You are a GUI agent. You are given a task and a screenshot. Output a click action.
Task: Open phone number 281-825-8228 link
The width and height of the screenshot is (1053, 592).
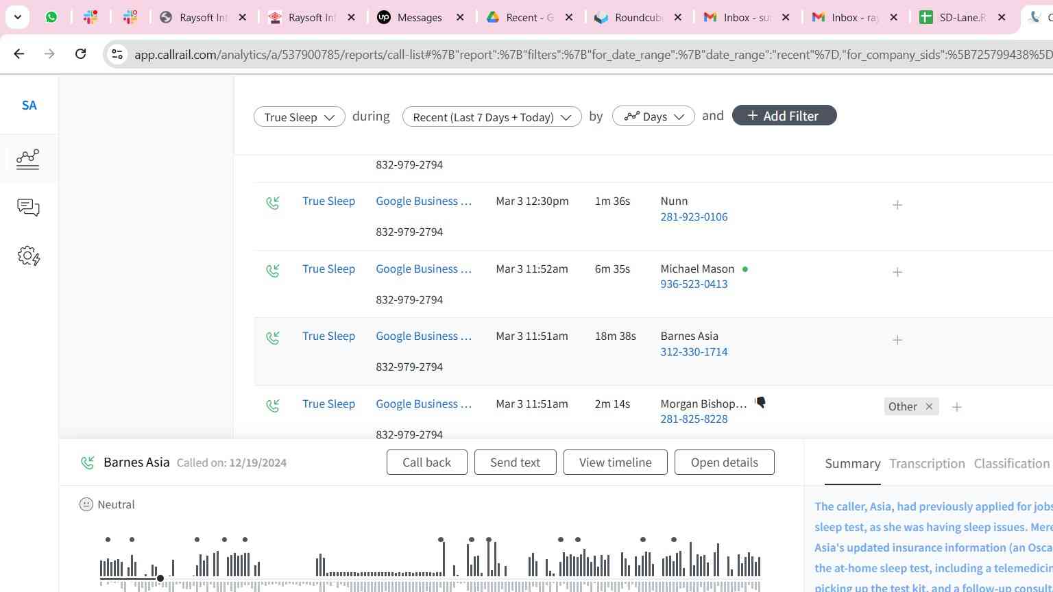pyautogui.click(x=694, y=419)
